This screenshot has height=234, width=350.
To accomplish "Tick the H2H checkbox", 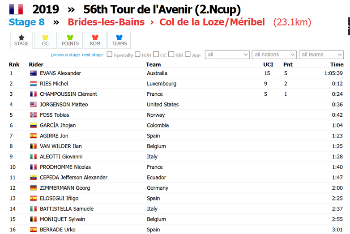I will pos(138,54).
